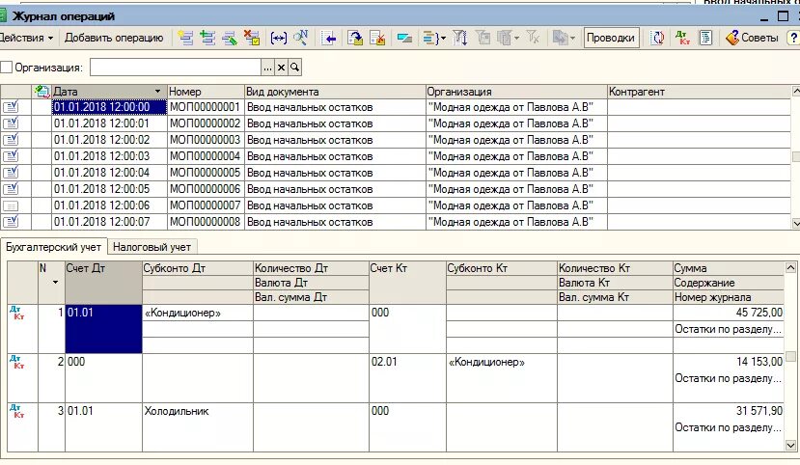Click the Add new record toolbar icon
The height and width of the screenshot is (465, 800).
[x=185, y=38]
